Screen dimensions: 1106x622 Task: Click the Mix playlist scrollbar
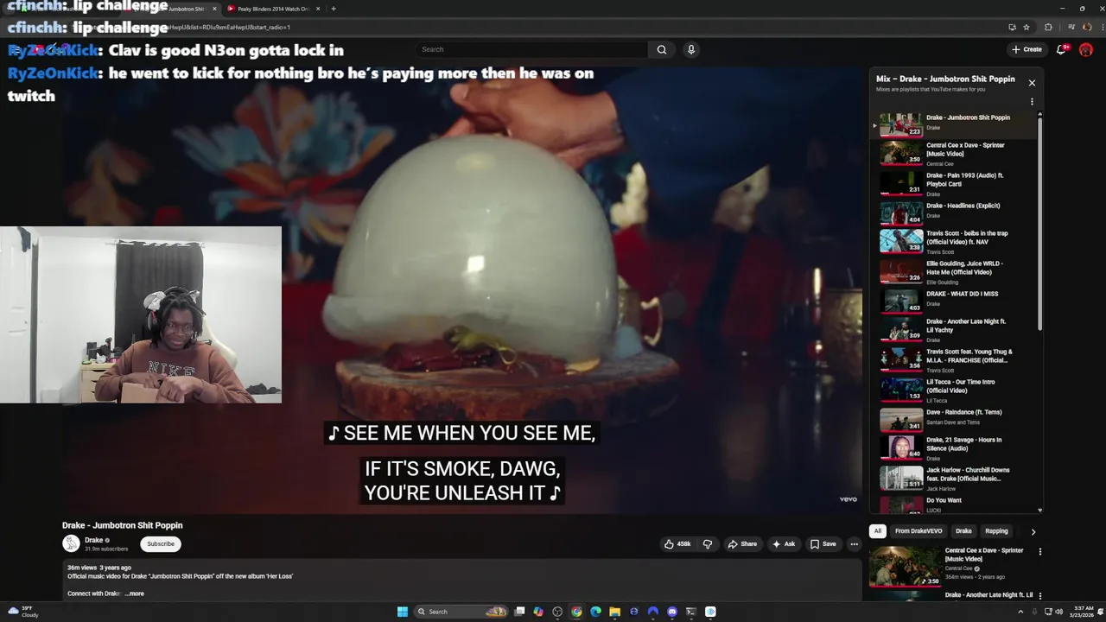(1039, 223)
